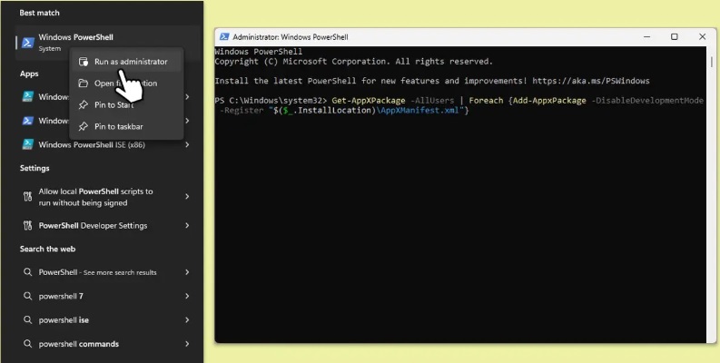Click the Pin to taskbar pin icon
Screen dimensions: 720x363
pos(84,127)
